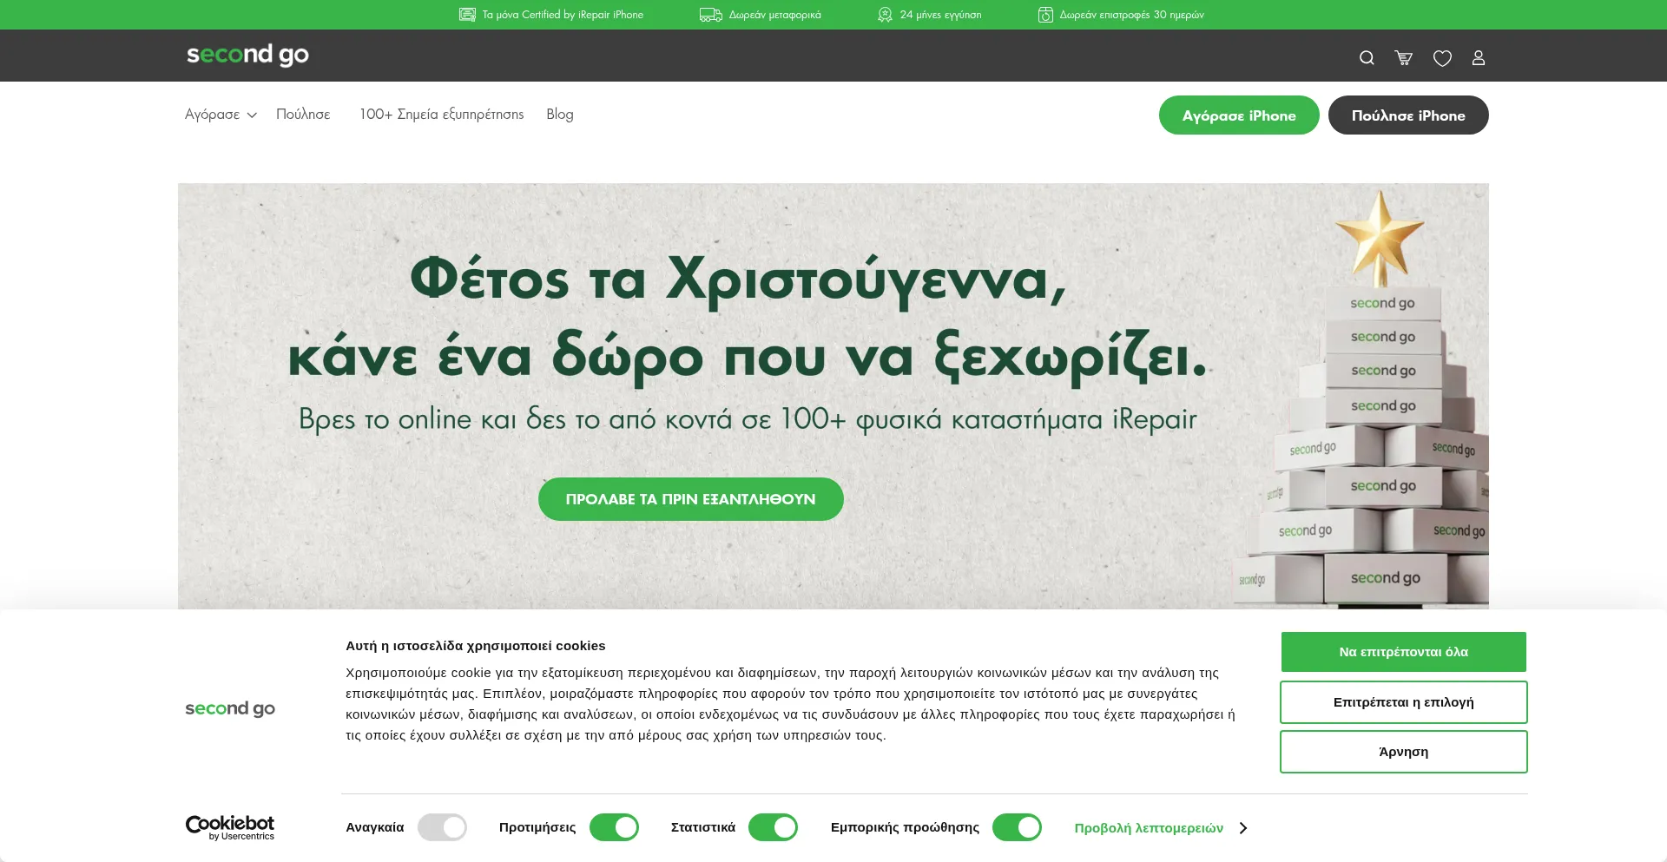The width and height of the screenshot is (1667, 862).
Task: Click the returns clock icon in top bar
Action: tap(1045, 15)
